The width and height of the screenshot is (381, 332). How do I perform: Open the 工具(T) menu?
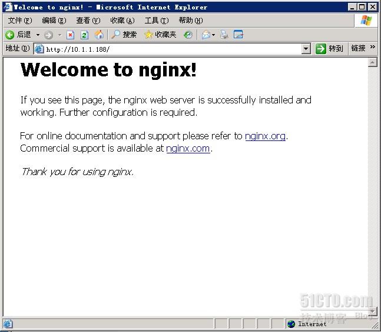point(157,21)
